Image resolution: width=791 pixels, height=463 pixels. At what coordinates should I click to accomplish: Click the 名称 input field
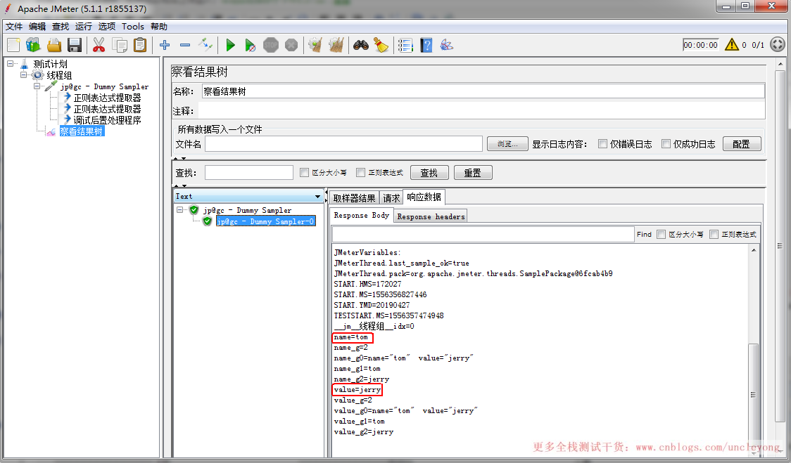(x=483, y=91)
